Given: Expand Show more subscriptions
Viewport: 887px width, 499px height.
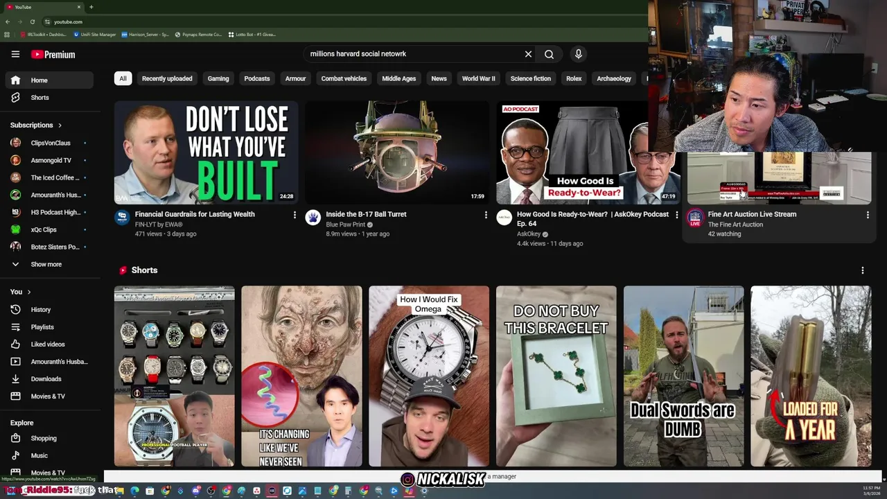Looking at the screenshot, I should [49, 264].
